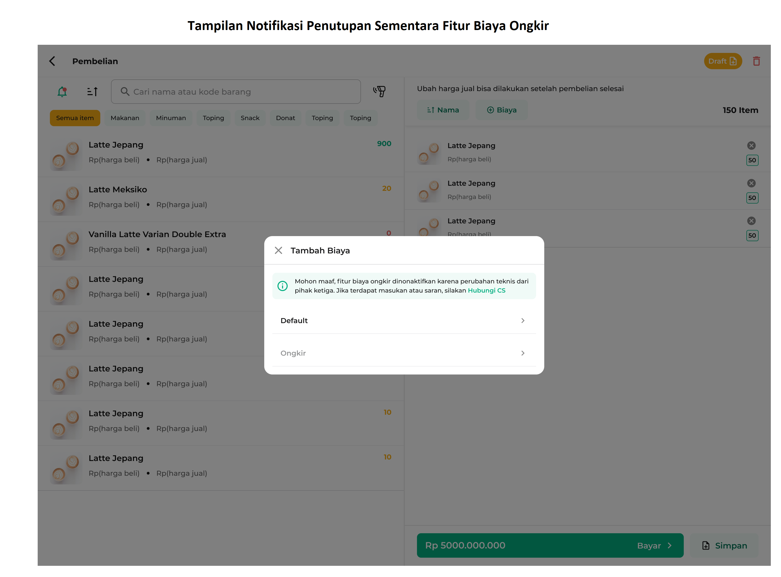Remove first Latte Jepang from cart

click(751, 145)
